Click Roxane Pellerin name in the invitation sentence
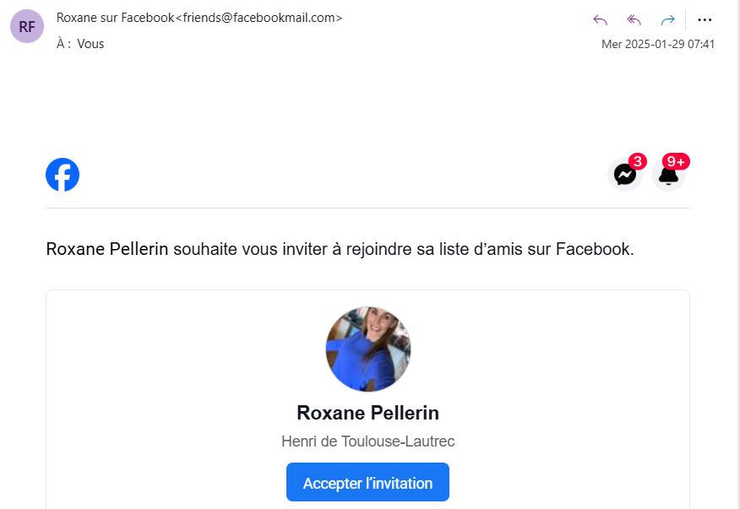Image resolution: width=740 pixels, height=509 pixels. pyautogui.click(x=107, y=249)
